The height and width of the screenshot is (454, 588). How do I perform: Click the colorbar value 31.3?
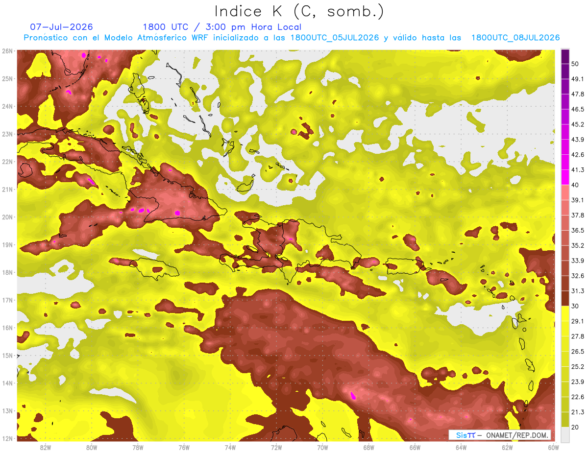[x=578, y=291]
